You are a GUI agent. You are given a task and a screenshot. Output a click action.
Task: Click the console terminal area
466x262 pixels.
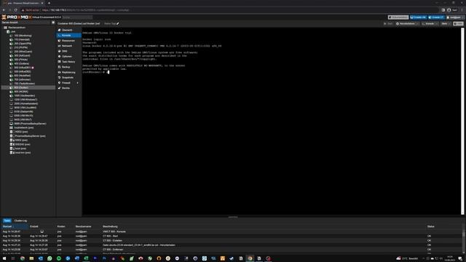click(x=271, y=122)
